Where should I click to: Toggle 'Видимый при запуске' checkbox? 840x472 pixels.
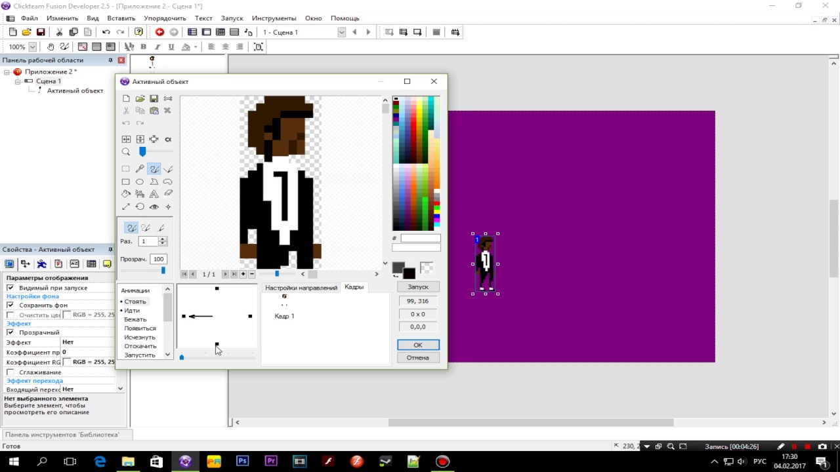tap(10, 288)
